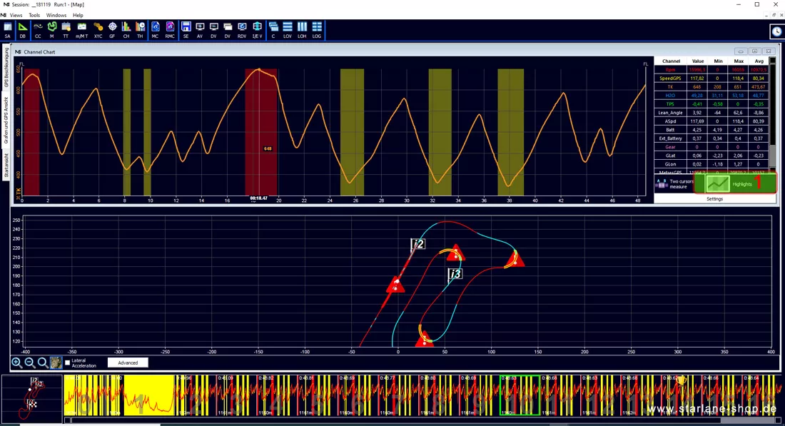Click the zoom in magnifier on map
This screenshot has height=426, width=785.
point(16,363)
